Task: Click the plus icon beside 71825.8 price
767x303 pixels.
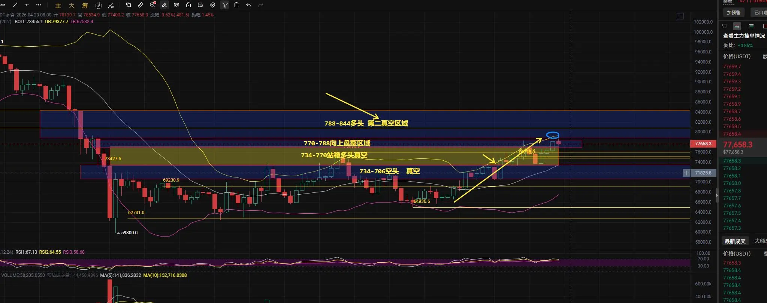Action: coord(686,173)
